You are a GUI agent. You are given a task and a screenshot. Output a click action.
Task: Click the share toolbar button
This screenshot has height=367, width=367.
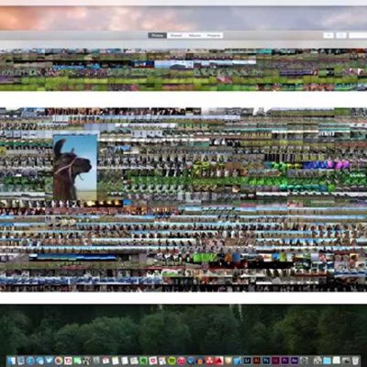(341, 36)
